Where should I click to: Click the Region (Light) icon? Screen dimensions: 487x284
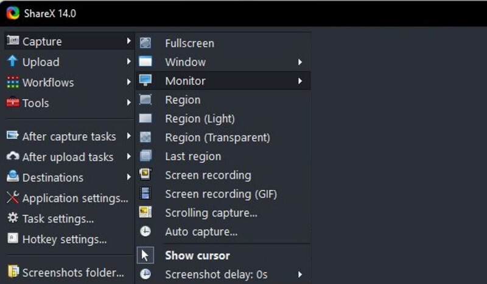tap(145, 118)
